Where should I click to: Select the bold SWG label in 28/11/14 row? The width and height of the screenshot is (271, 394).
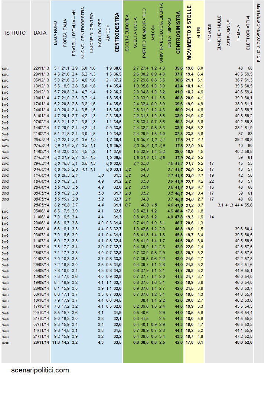tap(5, 343)
